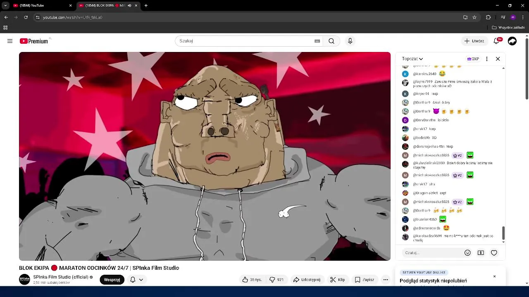529x297 pixels.
Task: Open the account avatar menu
Action: pos(512,41)
